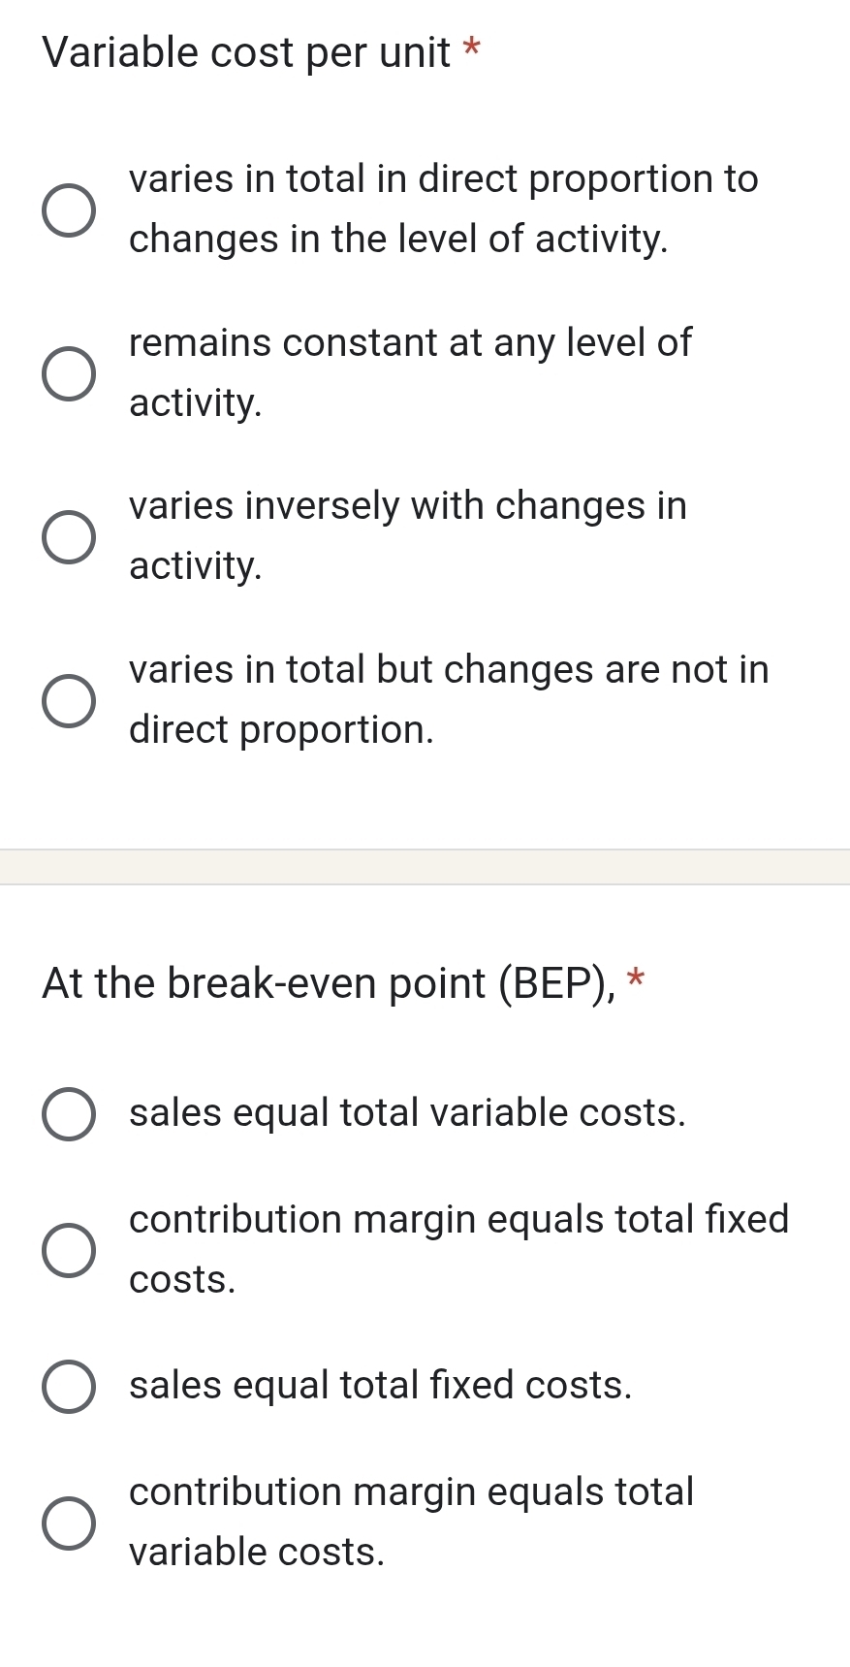The image size is (850, 1667).
Task: Pick 'sales equal total fixed costs' radio circle
Action: [x=69, y=1387]
